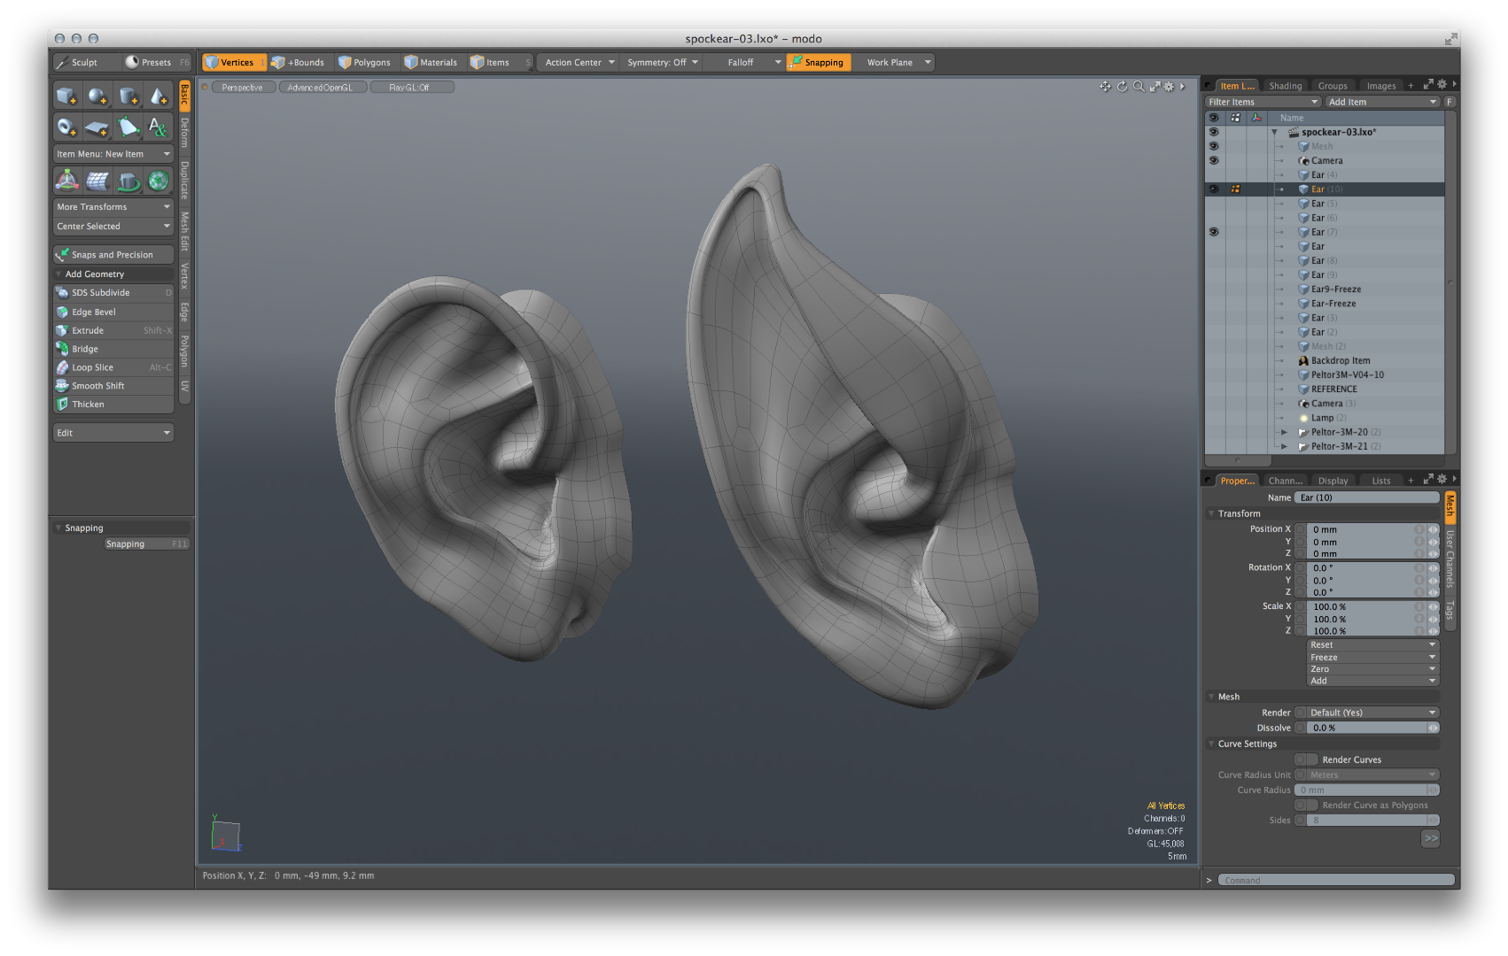Open the Action Center dropdown
The image size is (1508, 956).
579,63
